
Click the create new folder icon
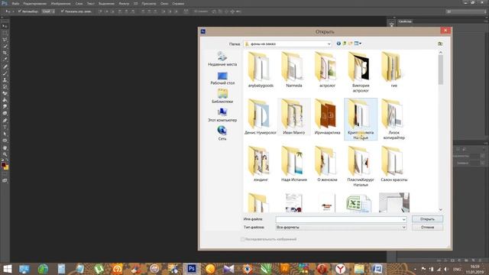(x=350, y=44)
